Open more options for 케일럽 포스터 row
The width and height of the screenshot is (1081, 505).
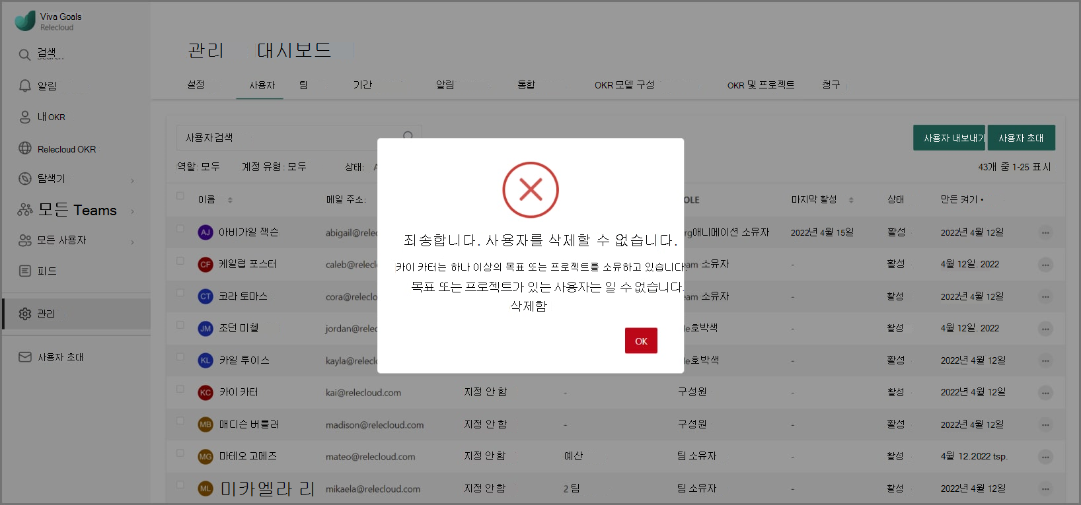[x=1045, y=265]
